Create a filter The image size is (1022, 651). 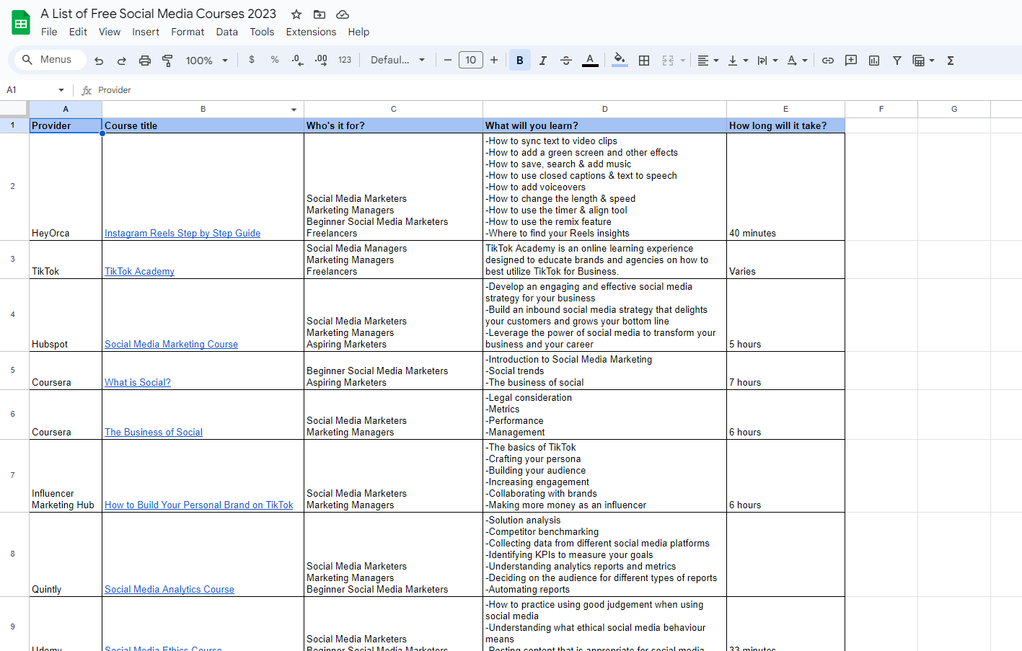(x=897, y=61)
